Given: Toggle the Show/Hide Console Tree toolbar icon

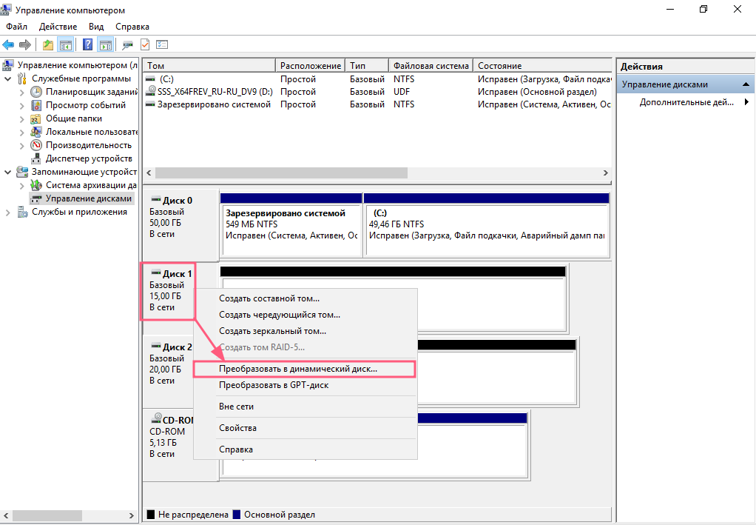Looking at the screenshot, I should [x=66, y=44].
